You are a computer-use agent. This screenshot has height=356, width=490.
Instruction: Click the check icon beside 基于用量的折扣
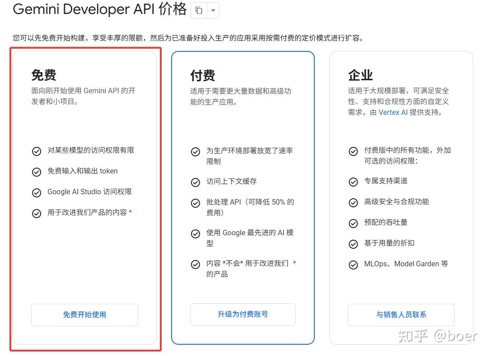tap(354, 244)
